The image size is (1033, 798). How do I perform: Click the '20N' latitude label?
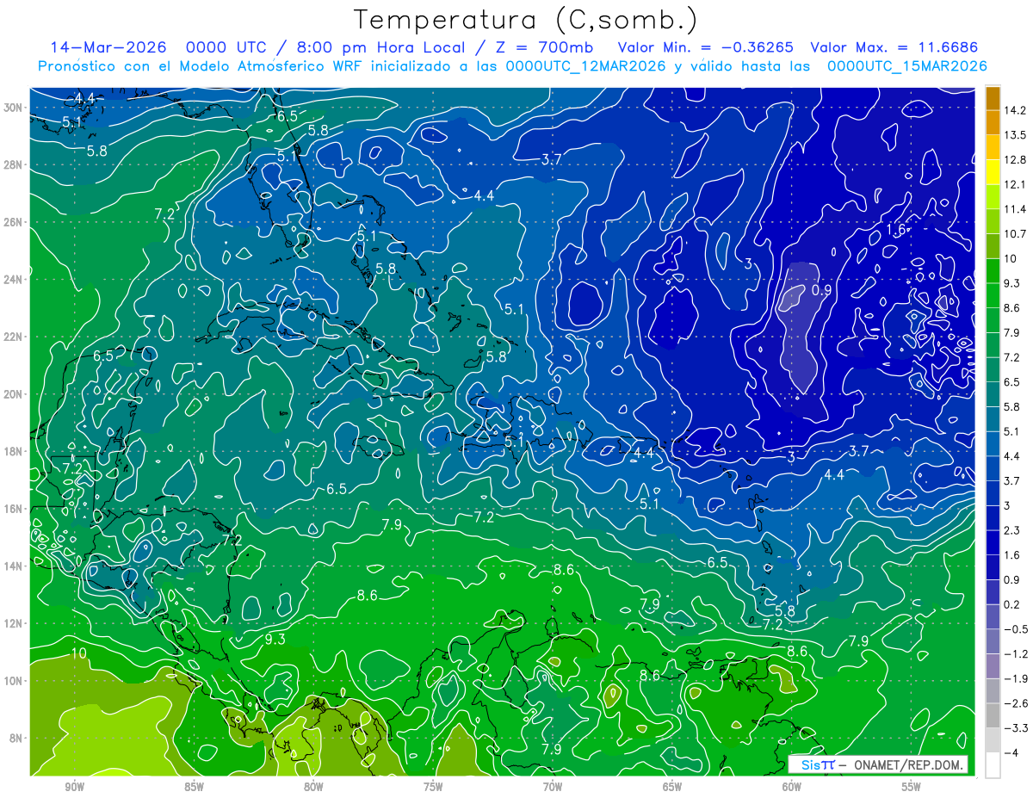tap(13, 394)
